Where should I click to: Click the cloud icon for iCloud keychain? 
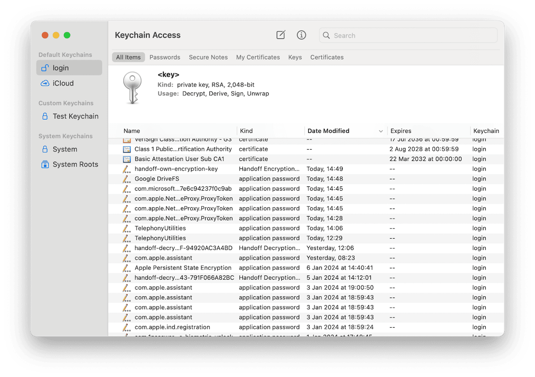pyautogui.click(x=45, y=83)
